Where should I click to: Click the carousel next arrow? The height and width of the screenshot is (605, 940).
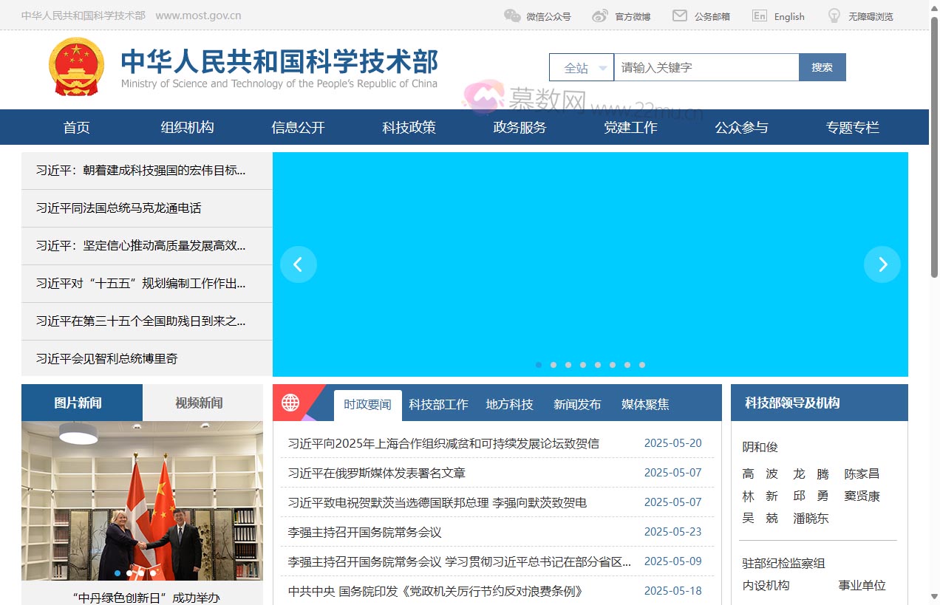tap(882, 264)
